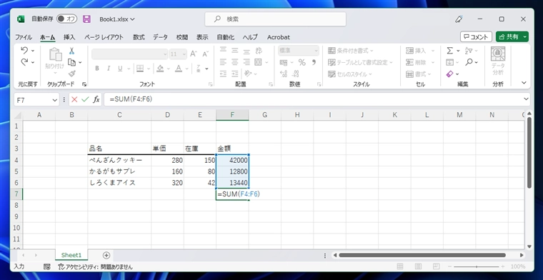
Task: Click the コメント button
Action: pos(476,36)
